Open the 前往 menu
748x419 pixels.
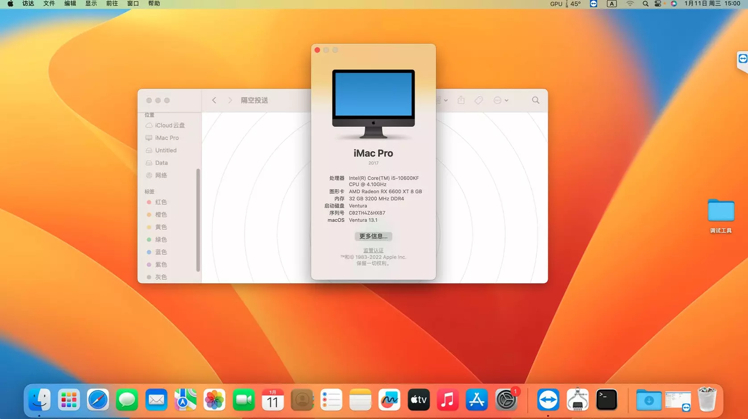pyautogui.click(x=112, y=3)
